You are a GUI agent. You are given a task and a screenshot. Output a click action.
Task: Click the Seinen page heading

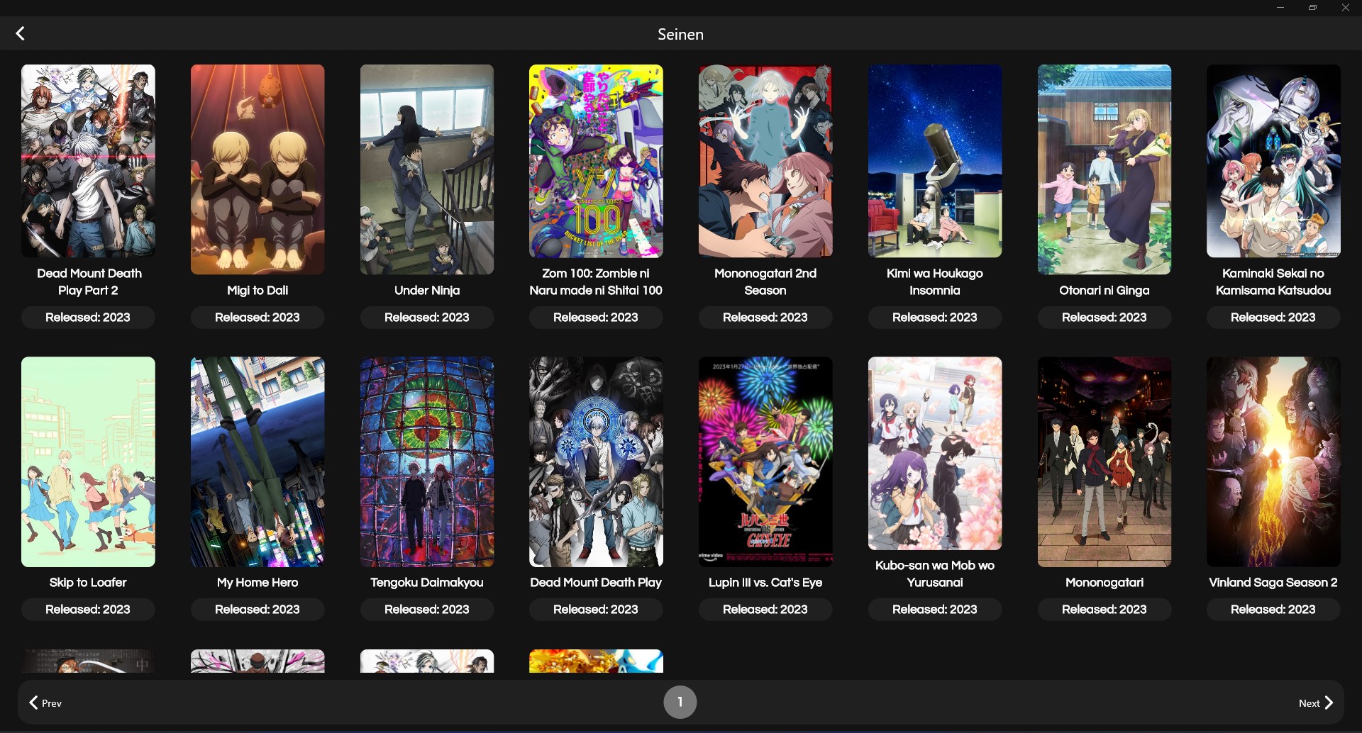pyautogui.click(x=680, y=34)
